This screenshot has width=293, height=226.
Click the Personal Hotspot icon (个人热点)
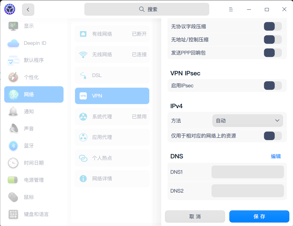[x=83, y=158]
